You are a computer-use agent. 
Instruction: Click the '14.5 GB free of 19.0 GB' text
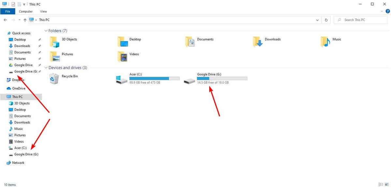213,82
